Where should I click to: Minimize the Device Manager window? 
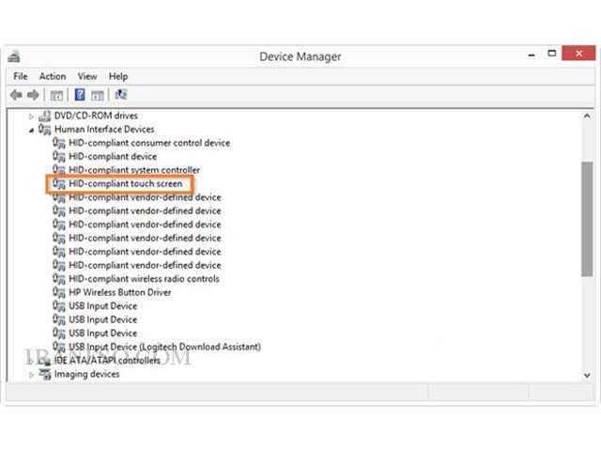point(532,54)
